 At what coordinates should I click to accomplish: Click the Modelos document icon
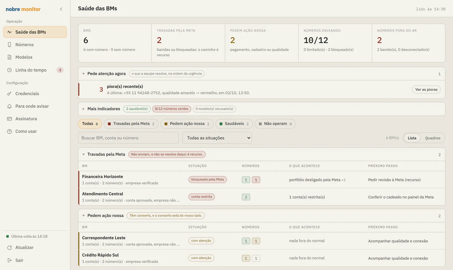(x=9, y=57)
